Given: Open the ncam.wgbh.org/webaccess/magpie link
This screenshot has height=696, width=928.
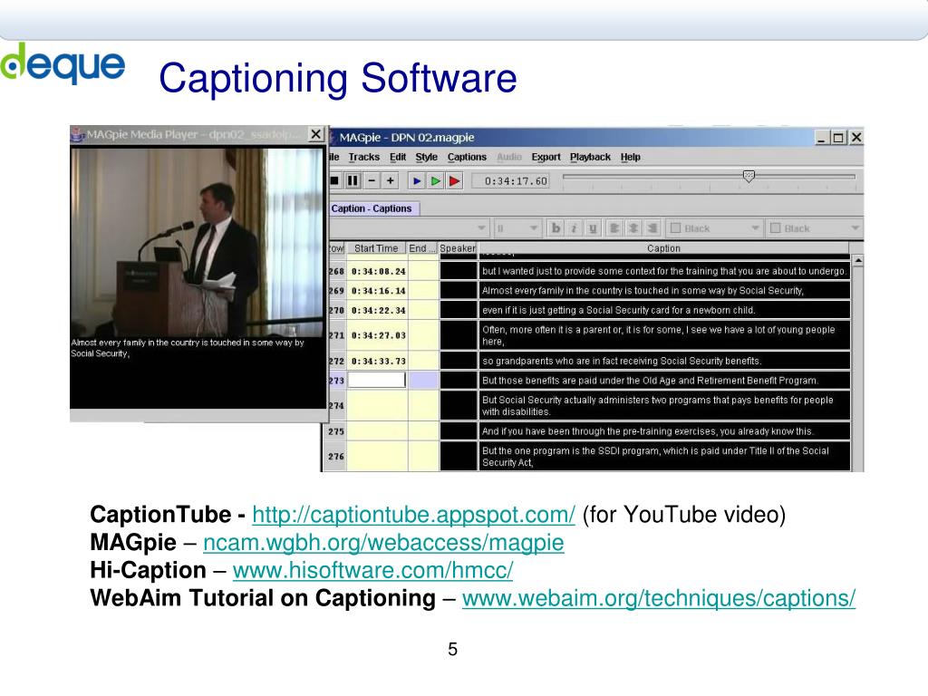Looking at the screenshot, I should [x=383, y=542].
